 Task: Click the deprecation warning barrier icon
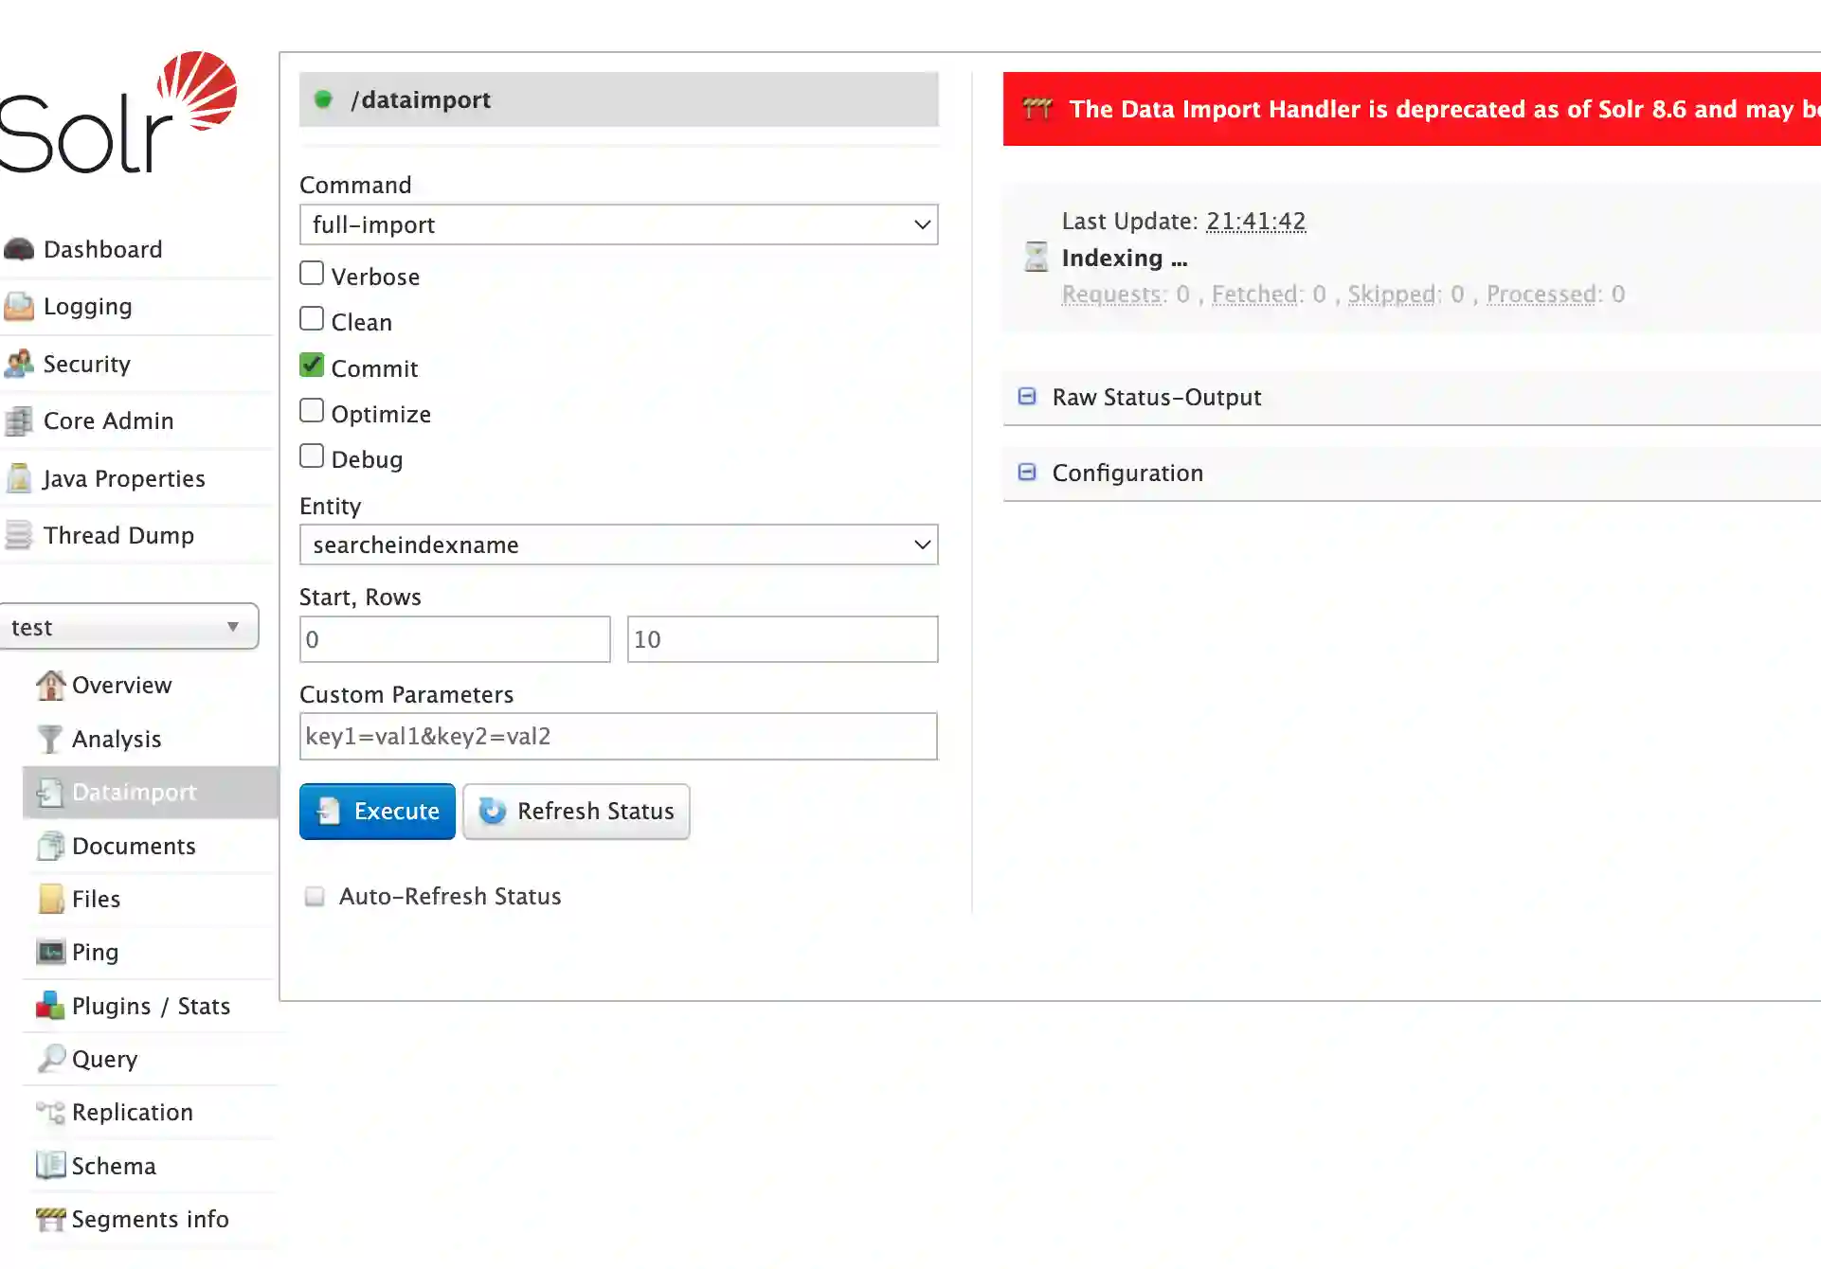pyautogui.click(x=1037, y=109)
